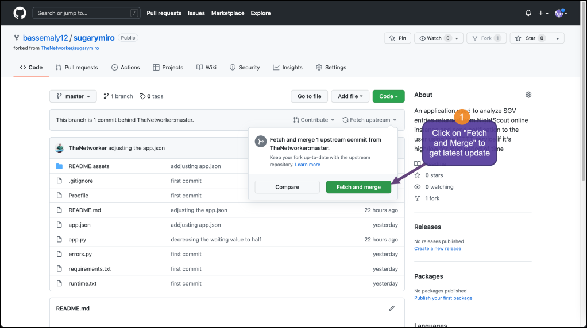The image size is (587, 328).
Task: Open the errors.py file
Action: (80, 254)
